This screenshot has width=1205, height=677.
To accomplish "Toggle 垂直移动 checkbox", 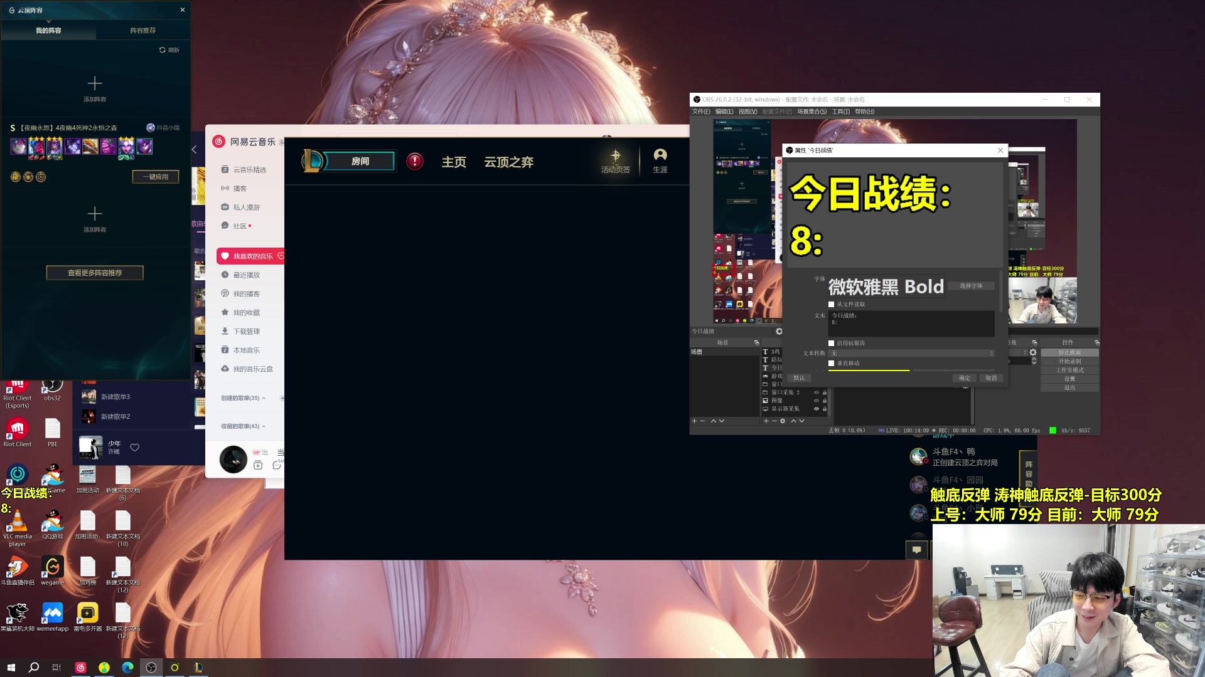I will pyautogui.click(x=832, y=364).
